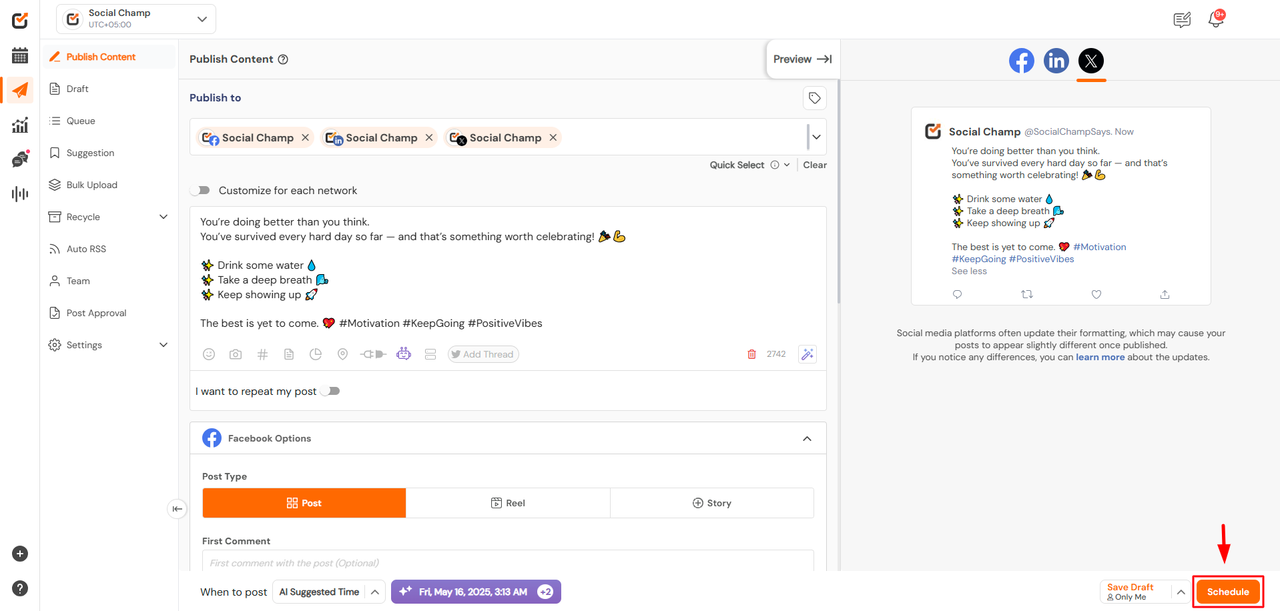The height and width of the screenshot is (611, 1280).
Task: Select the Story post type
Action: coord(712,503)
